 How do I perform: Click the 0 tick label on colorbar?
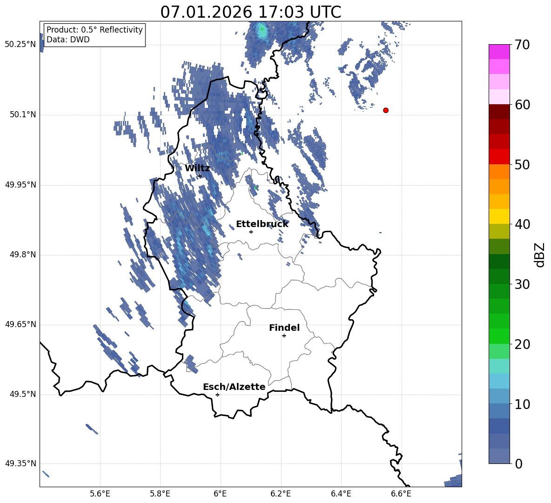click(x=518, y=463)
